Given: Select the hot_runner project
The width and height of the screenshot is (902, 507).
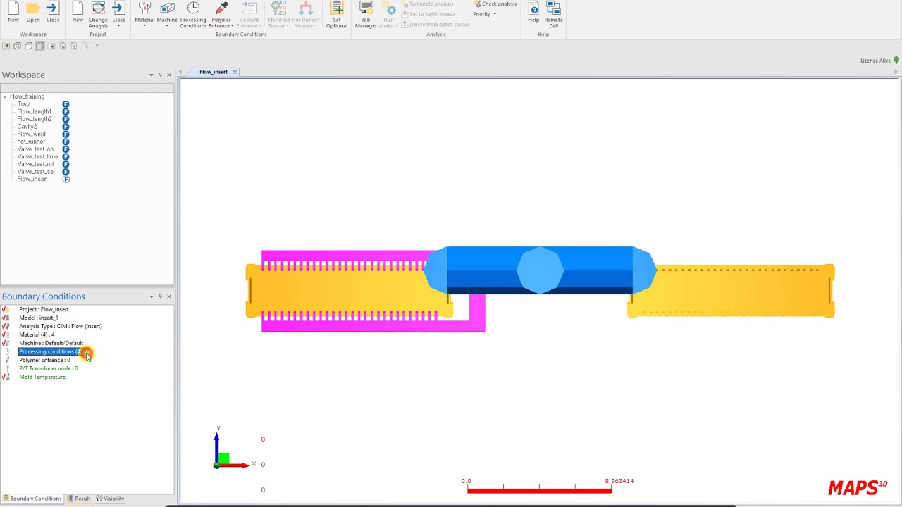Looking at the screenshot, I should [x=31, y=142].
